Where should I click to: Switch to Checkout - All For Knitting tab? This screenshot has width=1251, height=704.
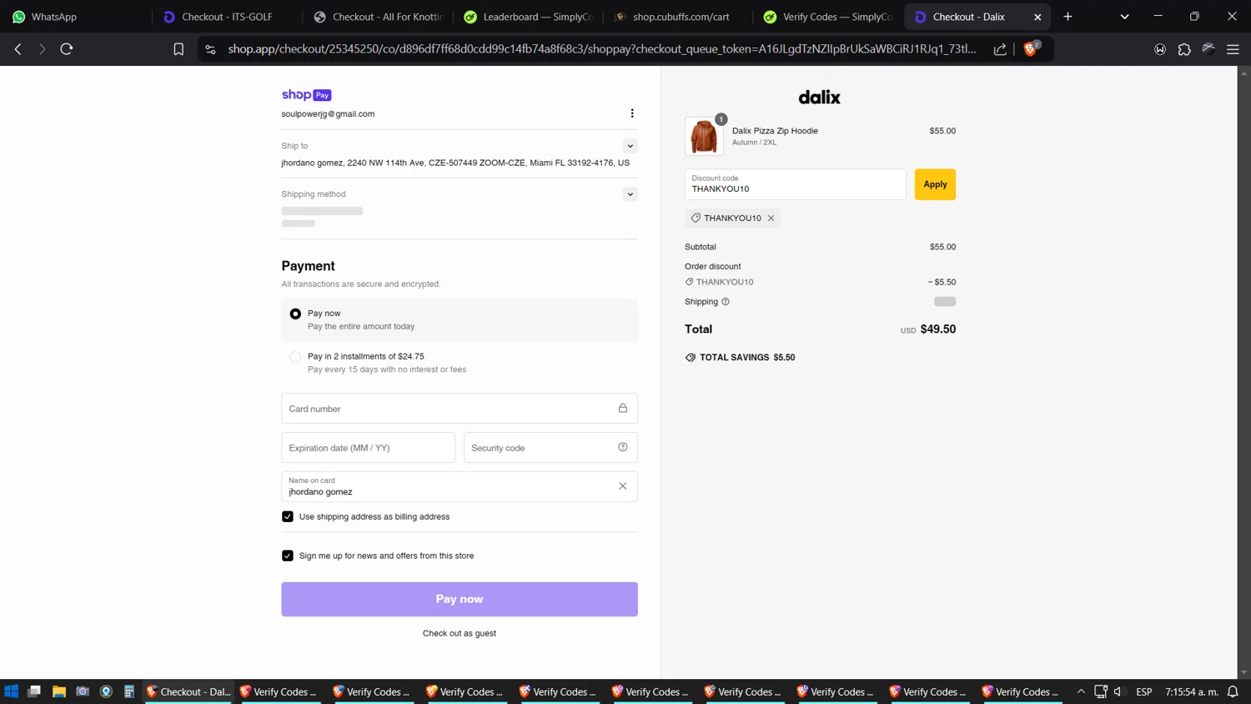point(378,17)
